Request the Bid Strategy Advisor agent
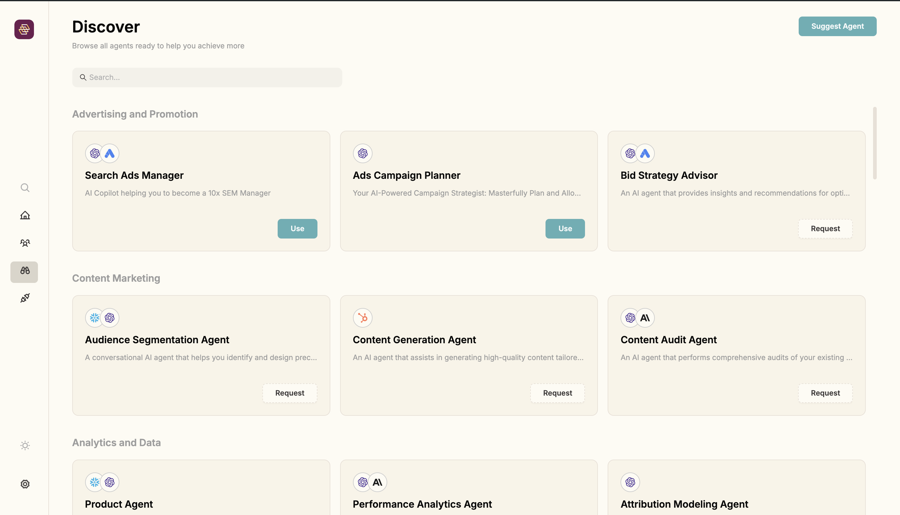This screenshot has height=515, width=900. coord(825,228)
